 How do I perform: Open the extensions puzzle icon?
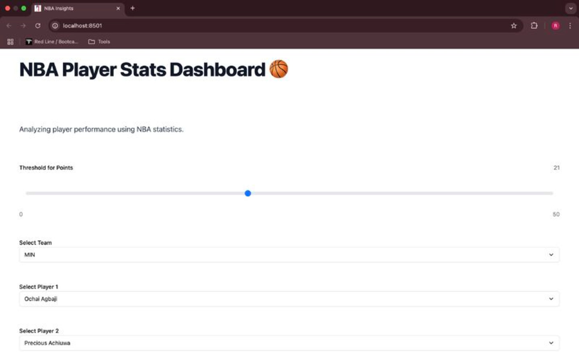coord(534,26)
